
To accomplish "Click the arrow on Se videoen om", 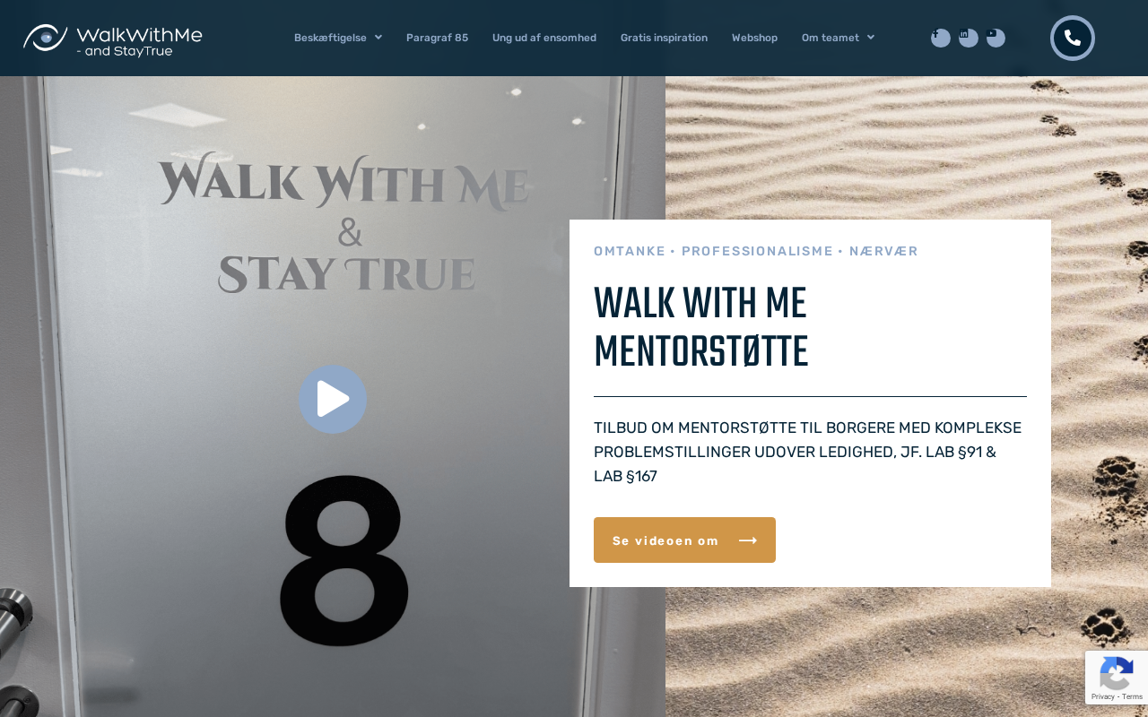I will click(748, 540).
